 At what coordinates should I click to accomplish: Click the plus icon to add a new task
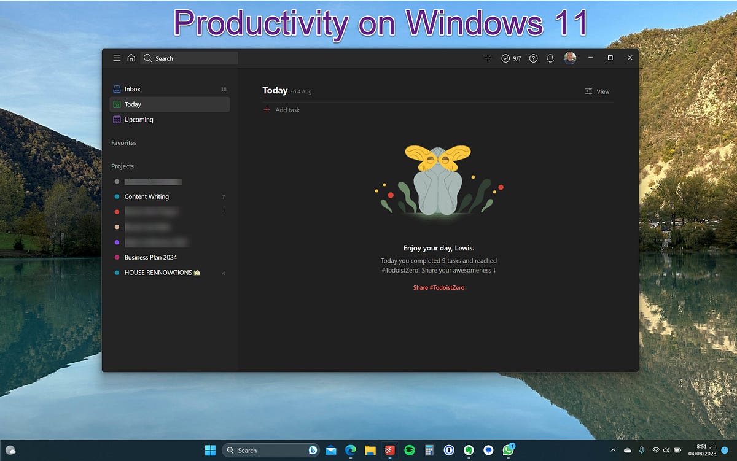(x=488, y=58)
